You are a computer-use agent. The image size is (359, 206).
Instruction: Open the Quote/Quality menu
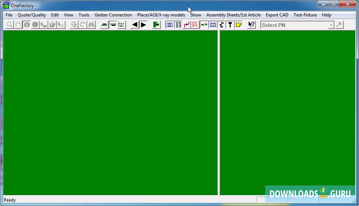[32, 15]
